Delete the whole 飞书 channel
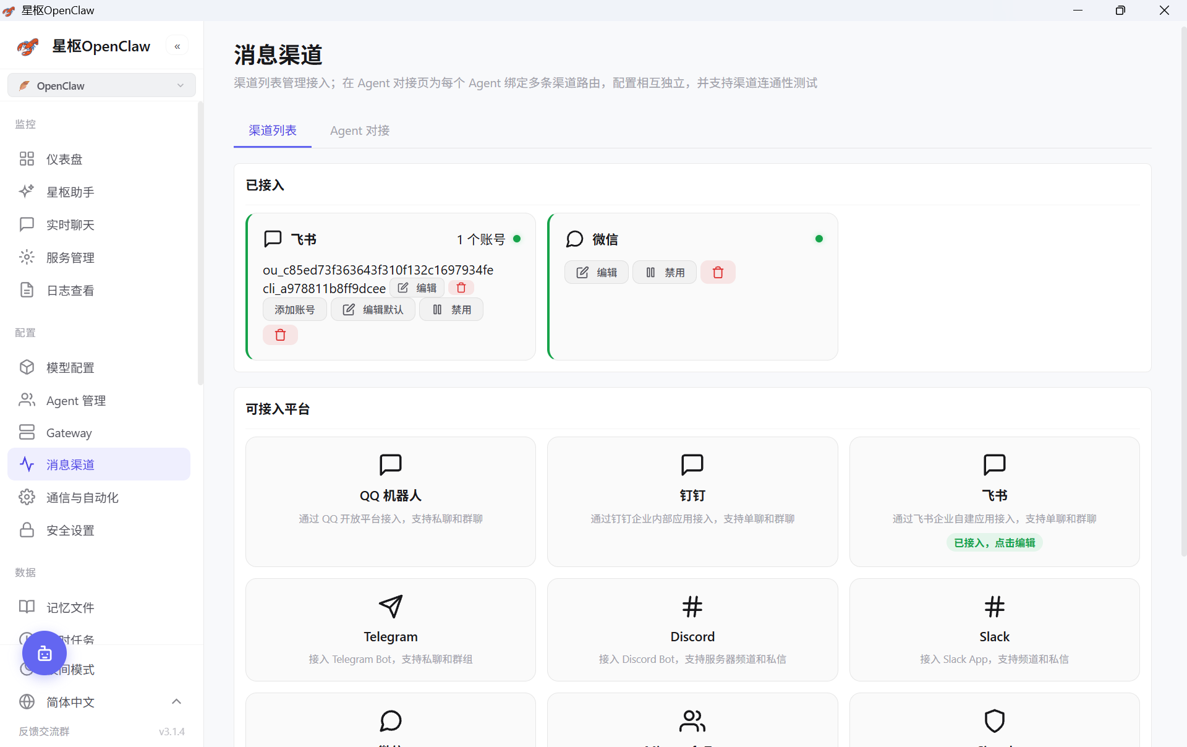The height and width of the screenshot is (747, 1187). pos(280,335)
